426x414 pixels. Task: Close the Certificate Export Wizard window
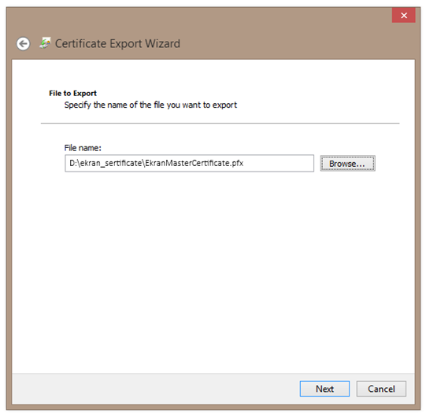pyautogui.click(x=404, y=15)
